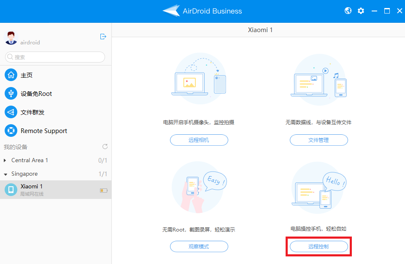Refresh the 我的设备 list

105,147
